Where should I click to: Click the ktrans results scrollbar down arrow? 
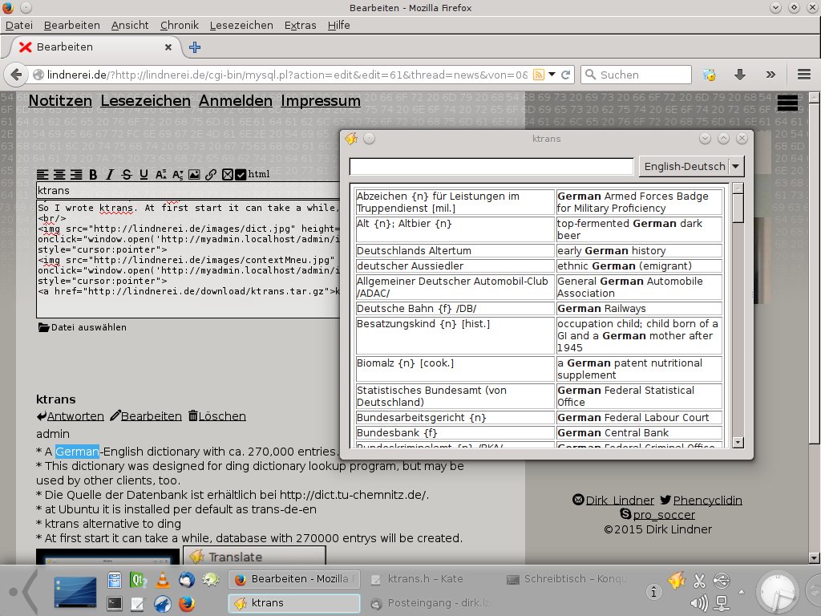click(x=738, y=443)
